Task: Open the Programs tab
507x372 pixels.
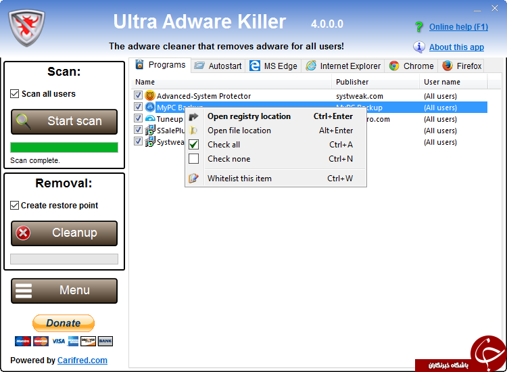Action: coord(161,65)
